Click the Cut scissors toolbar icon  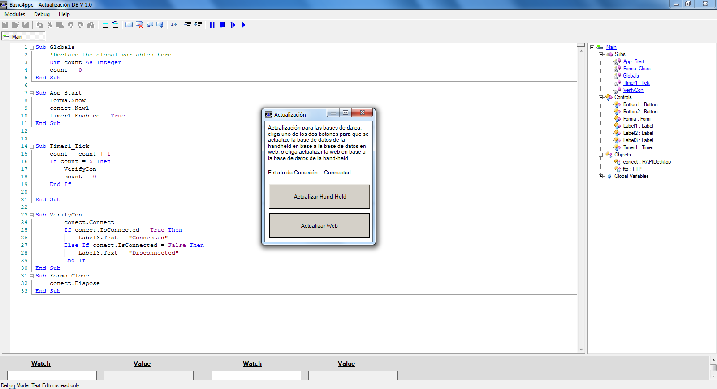click(49, 25)
